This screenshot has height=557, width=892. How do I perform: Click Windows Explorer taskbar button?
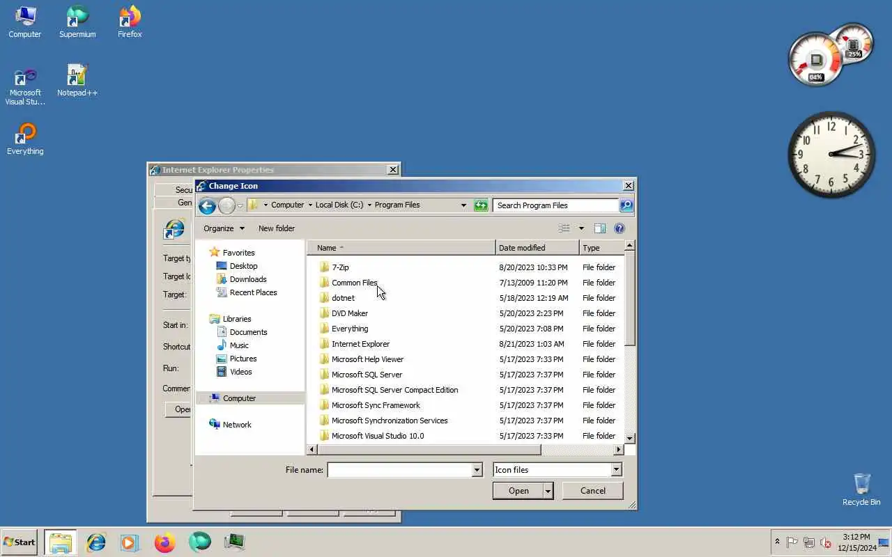click(61, 542)
